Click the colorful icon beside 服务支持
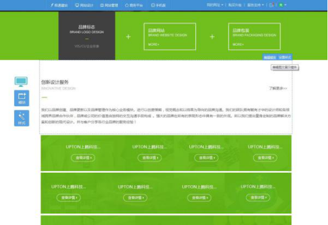 271,5
